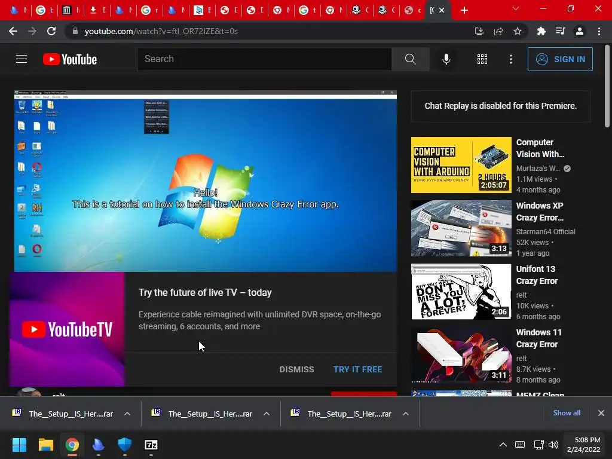Click 'Try the future of live TV – today'

[205, 292]
